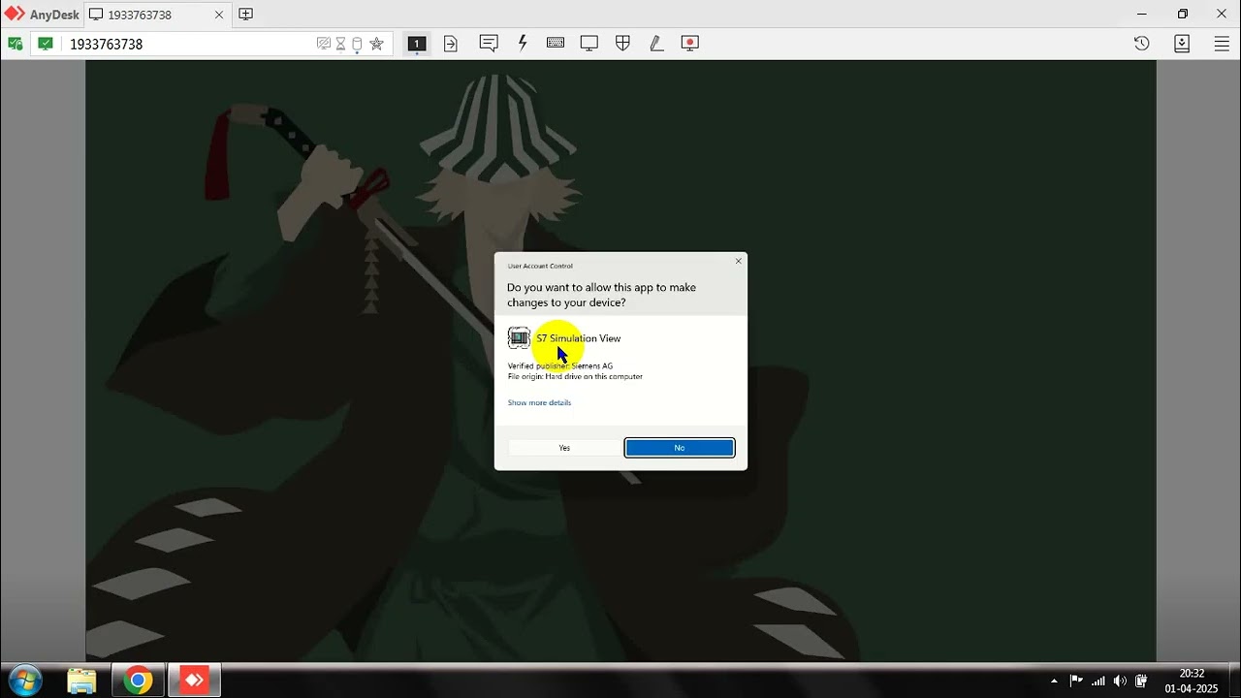
Task: Click the crossed-out monitor icon in address bar
Action: (x=324, y=44)
